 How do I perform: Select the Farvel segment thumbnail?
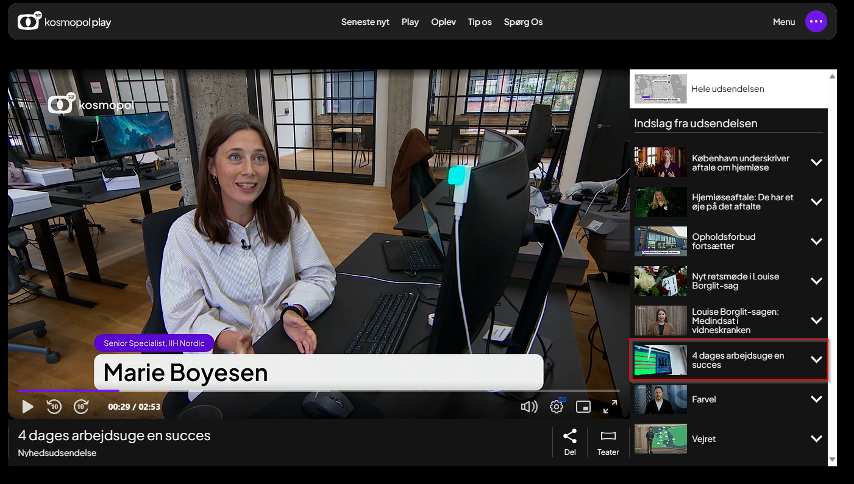pyautogui.click(x=661, y=399)
